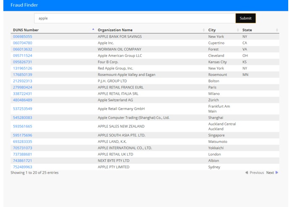Select APPLE RETAIL UK LTD cell
This screenshot has height=207, width=292.
point(116,154)
